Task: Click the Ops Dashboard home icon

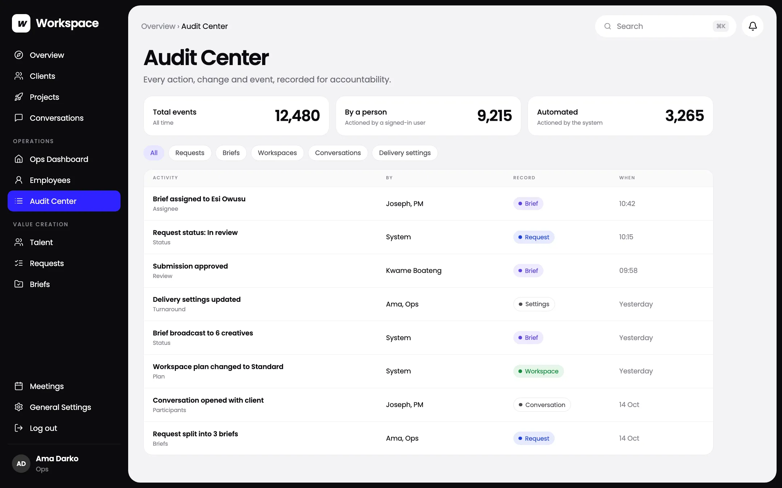Action: click(x=19, y=159)
